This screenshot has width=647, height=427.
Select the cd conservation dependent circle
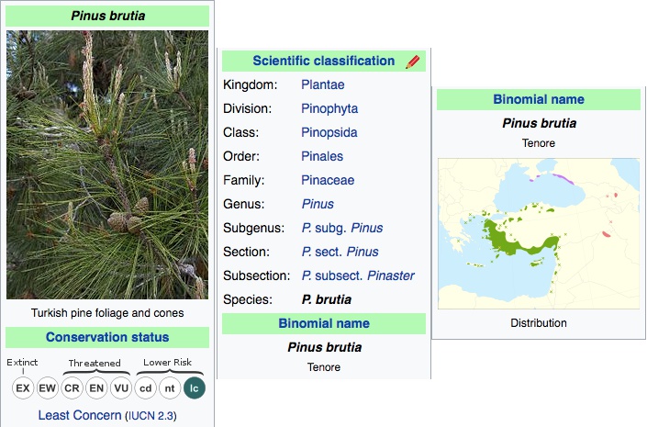(146, 388)
